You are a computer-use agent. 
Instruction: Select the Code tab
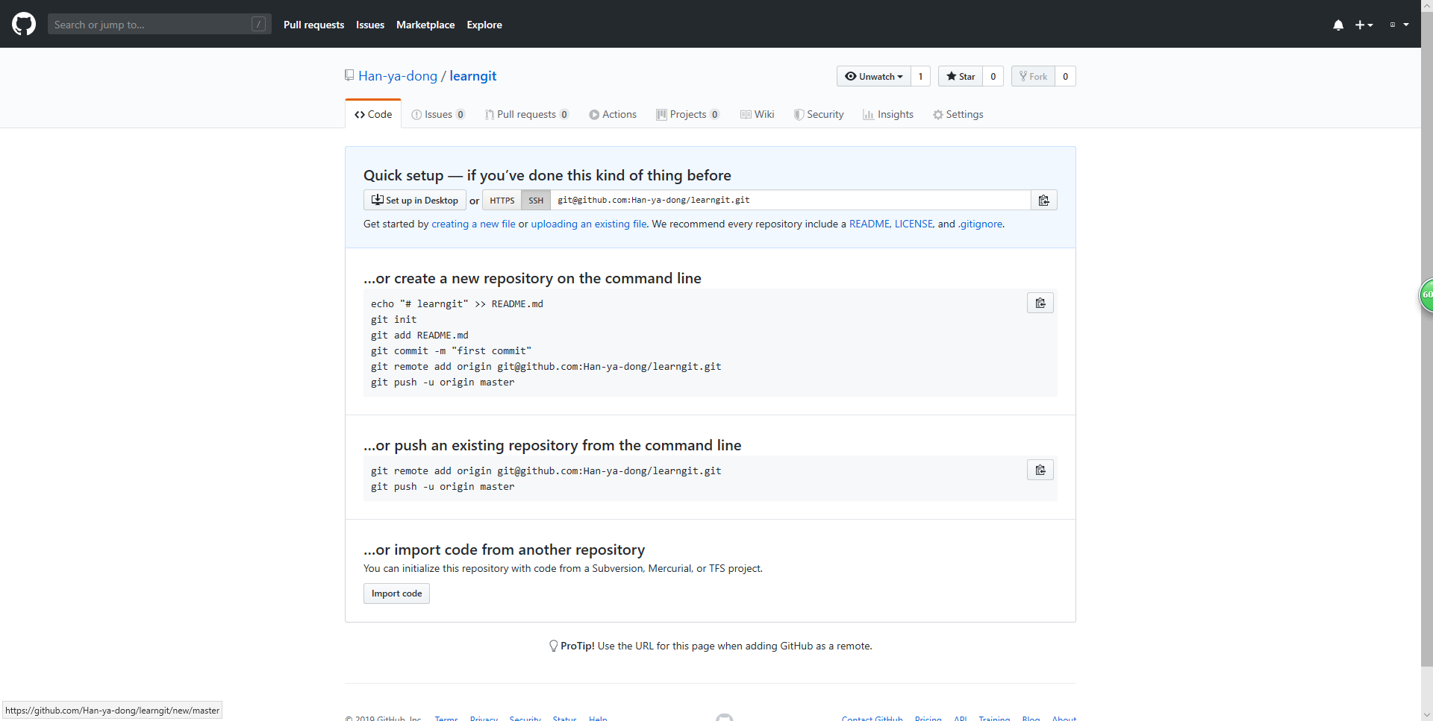click(373, 114)
